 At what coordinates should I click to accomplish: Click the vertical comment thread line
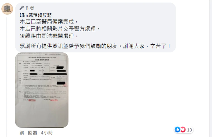click(7, 77)
